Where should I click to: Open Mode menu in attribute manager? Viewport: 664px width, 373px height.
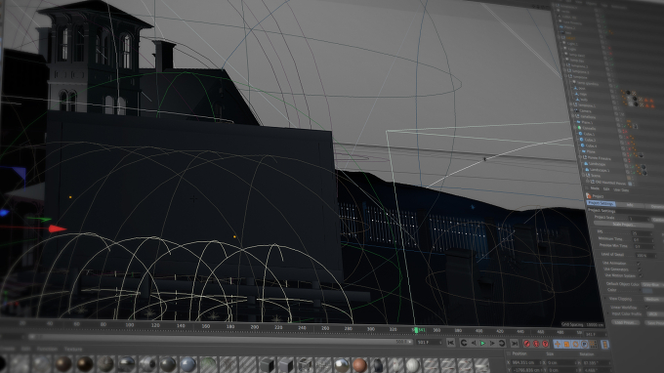coord(595,188)
